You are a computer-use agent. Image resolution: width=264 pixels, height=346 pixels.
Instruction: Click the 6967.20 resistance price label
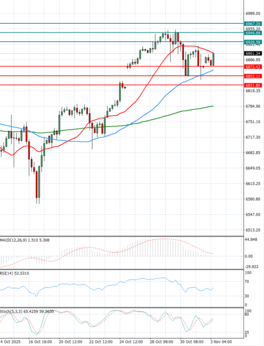pyautogui.click(x=253, y=24)
